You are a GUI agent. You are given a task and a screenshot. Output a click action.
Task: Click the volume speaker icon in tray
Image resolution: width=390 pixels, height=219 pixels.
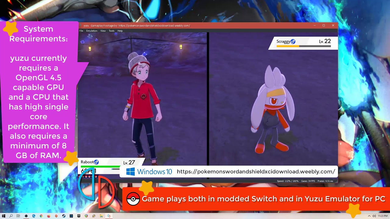tap(374, 216)
